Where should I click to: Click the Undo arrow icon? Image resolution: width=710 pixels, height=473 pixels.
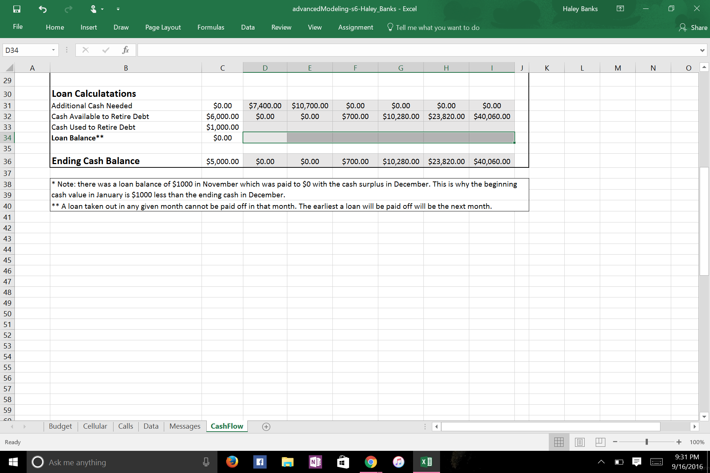click(x=43, y=9)
